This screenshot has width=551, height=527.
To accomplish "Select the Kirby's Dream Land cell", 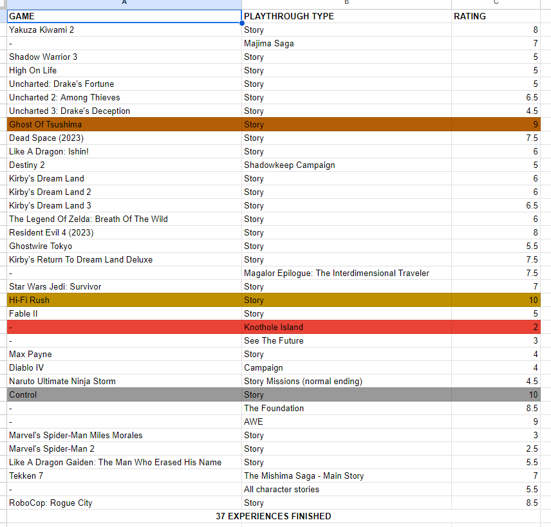I will (124, 178).
